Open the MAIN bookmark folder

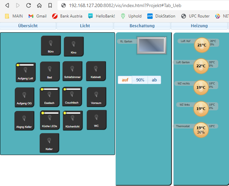[14, 16]
